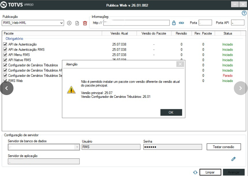
Task: Click the Atenção dialog title
Action: 71,64
